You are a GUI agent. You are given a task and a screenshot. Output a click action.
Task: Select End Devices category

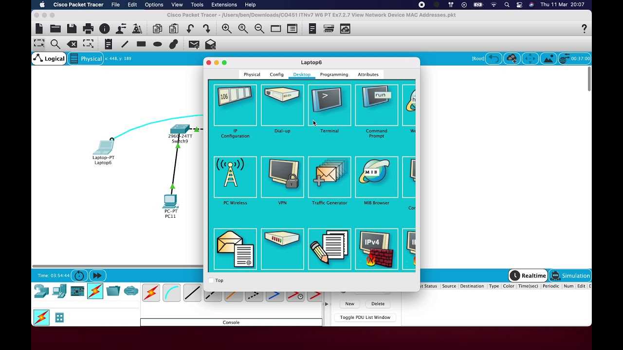59,291
